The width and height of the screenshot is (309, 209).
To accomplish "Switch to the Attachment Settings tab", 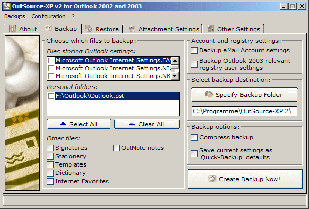I will pos(163,29).
